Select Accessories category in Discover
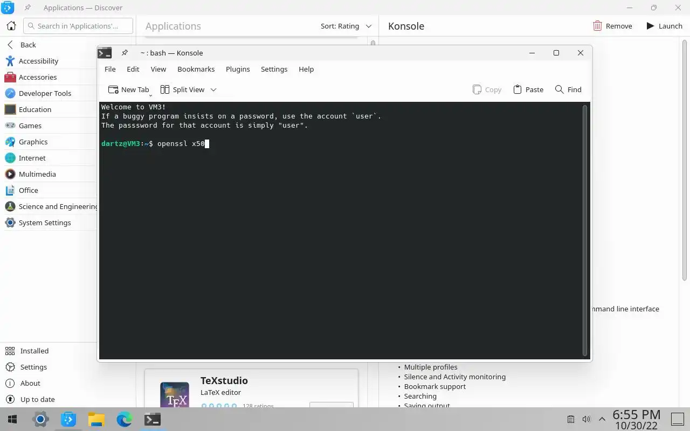Image resolution: width=690 pixels, height=431 pixels. [x=49, y=77]
